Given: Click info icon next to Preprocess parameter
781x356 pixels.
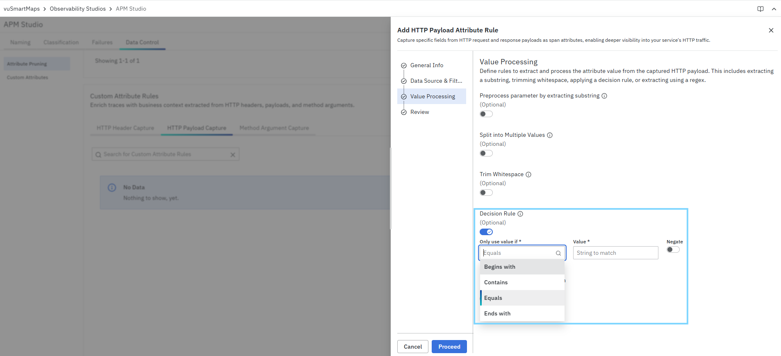Looking at the screenshot, I should [x=604, y=96].
